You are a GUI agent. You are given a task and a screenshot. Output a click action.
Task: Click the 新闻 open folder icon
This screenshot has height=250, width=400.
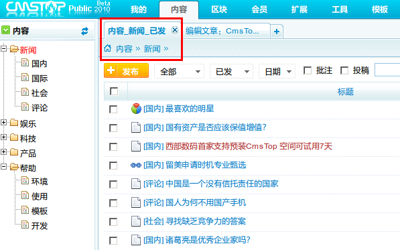(x=14, y=48)
